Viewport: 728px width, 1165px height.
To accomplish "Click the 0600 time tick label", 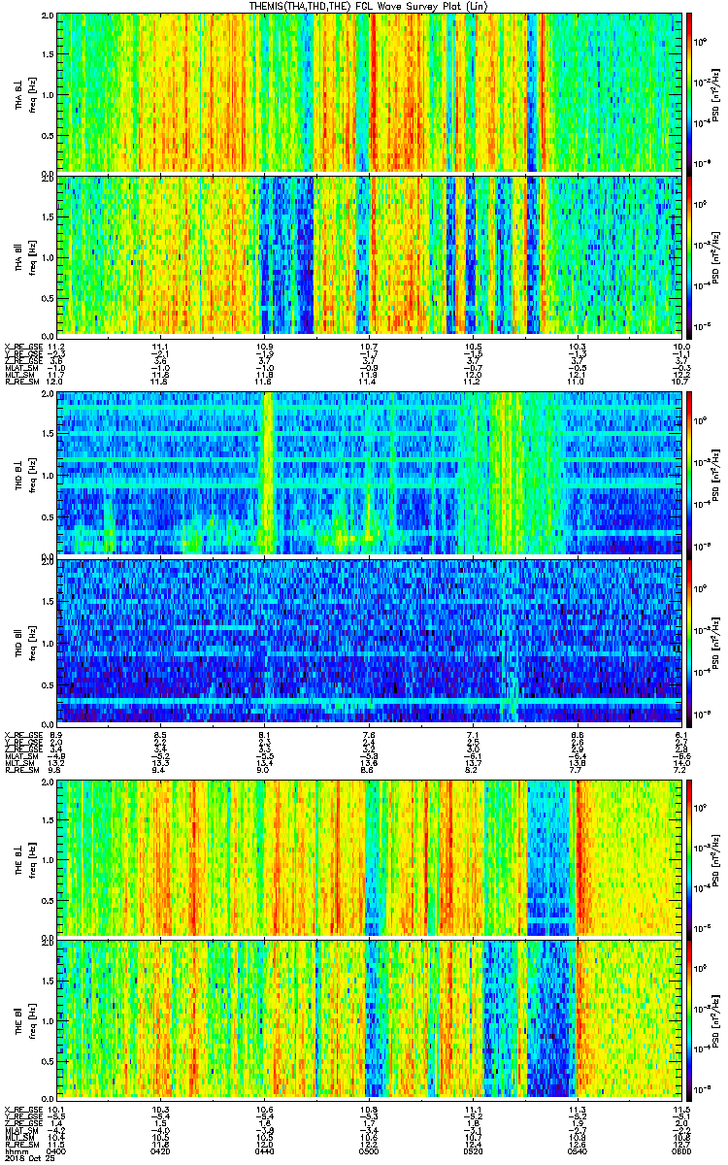I will click(679, 1149).
